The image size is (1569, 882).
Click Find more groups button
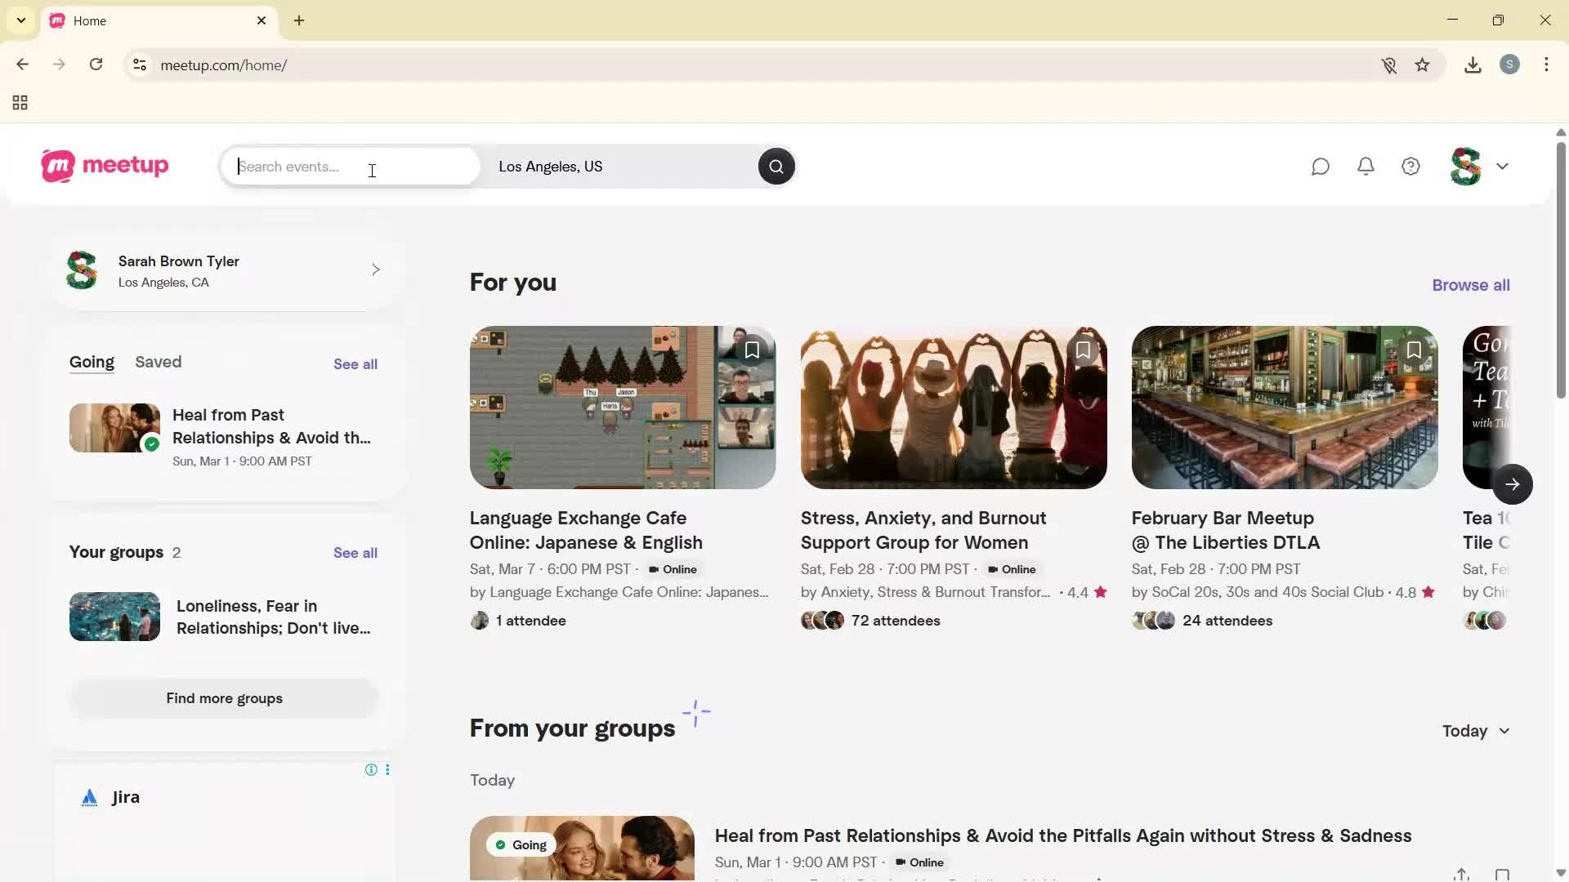pyautogui.click(x=224, y=698)
